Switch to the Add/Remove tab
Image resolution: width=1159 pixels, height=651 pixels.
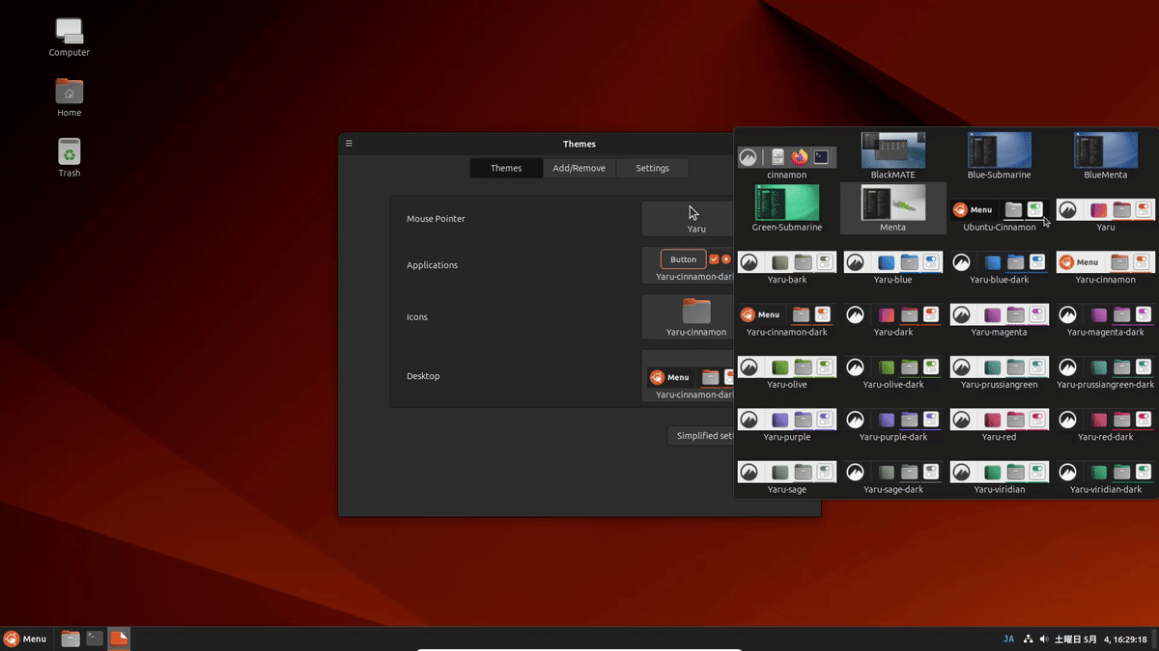pyautogui.click(x=579, y=168)
